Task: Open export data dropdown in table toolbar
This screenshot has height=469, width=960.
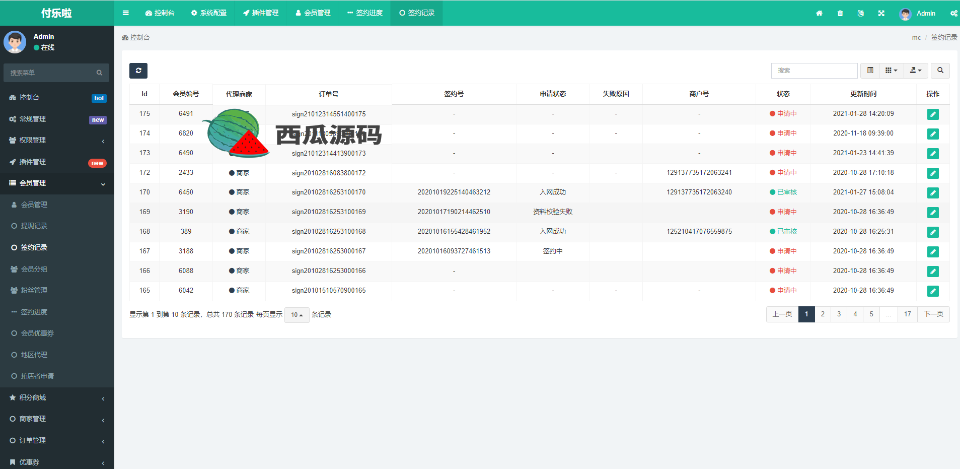Action: pyautogui.click(x=916, y=71)
